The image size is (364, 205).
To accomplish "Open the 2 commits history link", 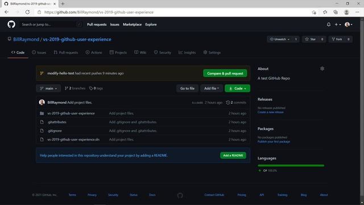I will pyautogui.click(x=236, y=102).
